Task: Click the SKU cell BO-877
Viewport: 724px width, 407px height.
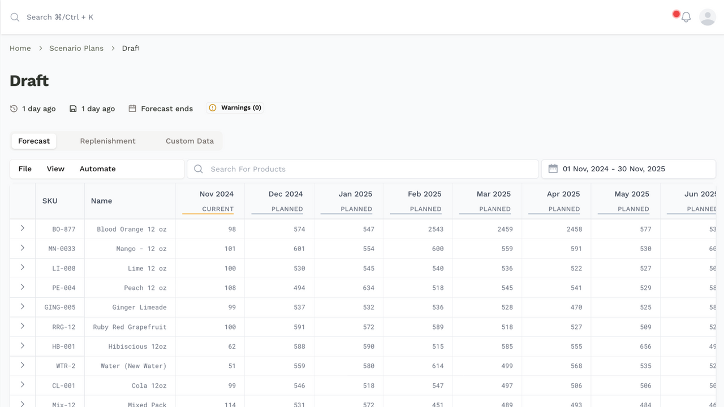Action: tap(60, 230)
